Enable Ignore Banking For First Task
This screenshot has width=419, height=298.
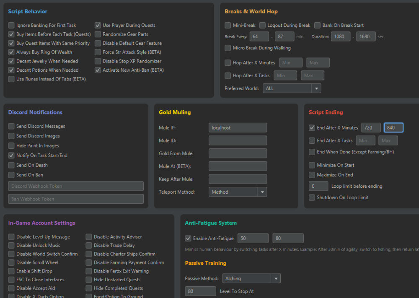tap(11, 25)
